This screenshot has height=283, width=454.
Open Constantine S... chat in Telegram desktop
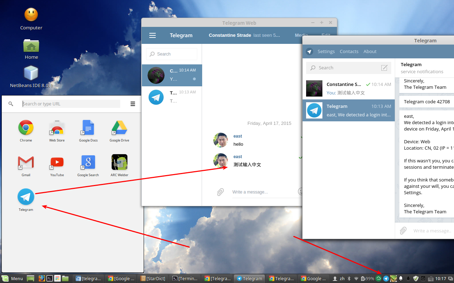349,88
